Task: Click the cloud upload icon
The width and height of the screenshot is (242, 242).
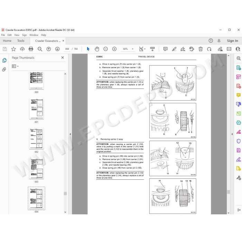Action: [22, 49]
